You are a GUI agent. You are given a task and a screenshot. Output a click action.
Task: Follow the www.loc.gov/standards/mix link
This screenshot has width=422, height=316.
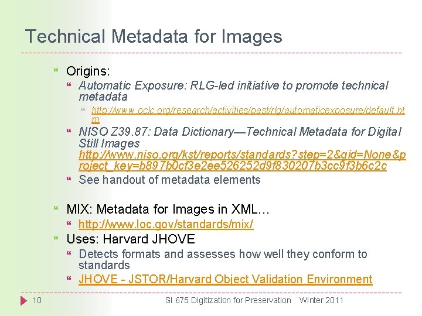point(166,225)
